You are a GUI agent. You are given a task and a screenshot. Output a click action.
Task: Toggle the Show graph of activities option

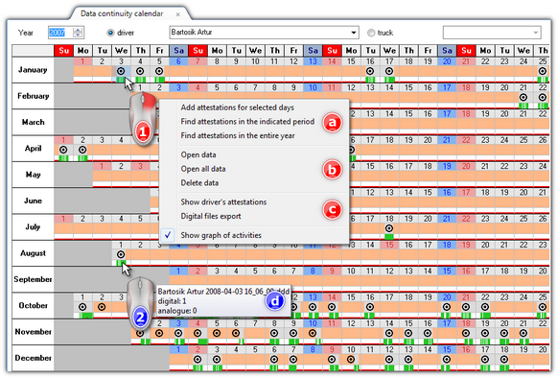click(x=221, y=235)
